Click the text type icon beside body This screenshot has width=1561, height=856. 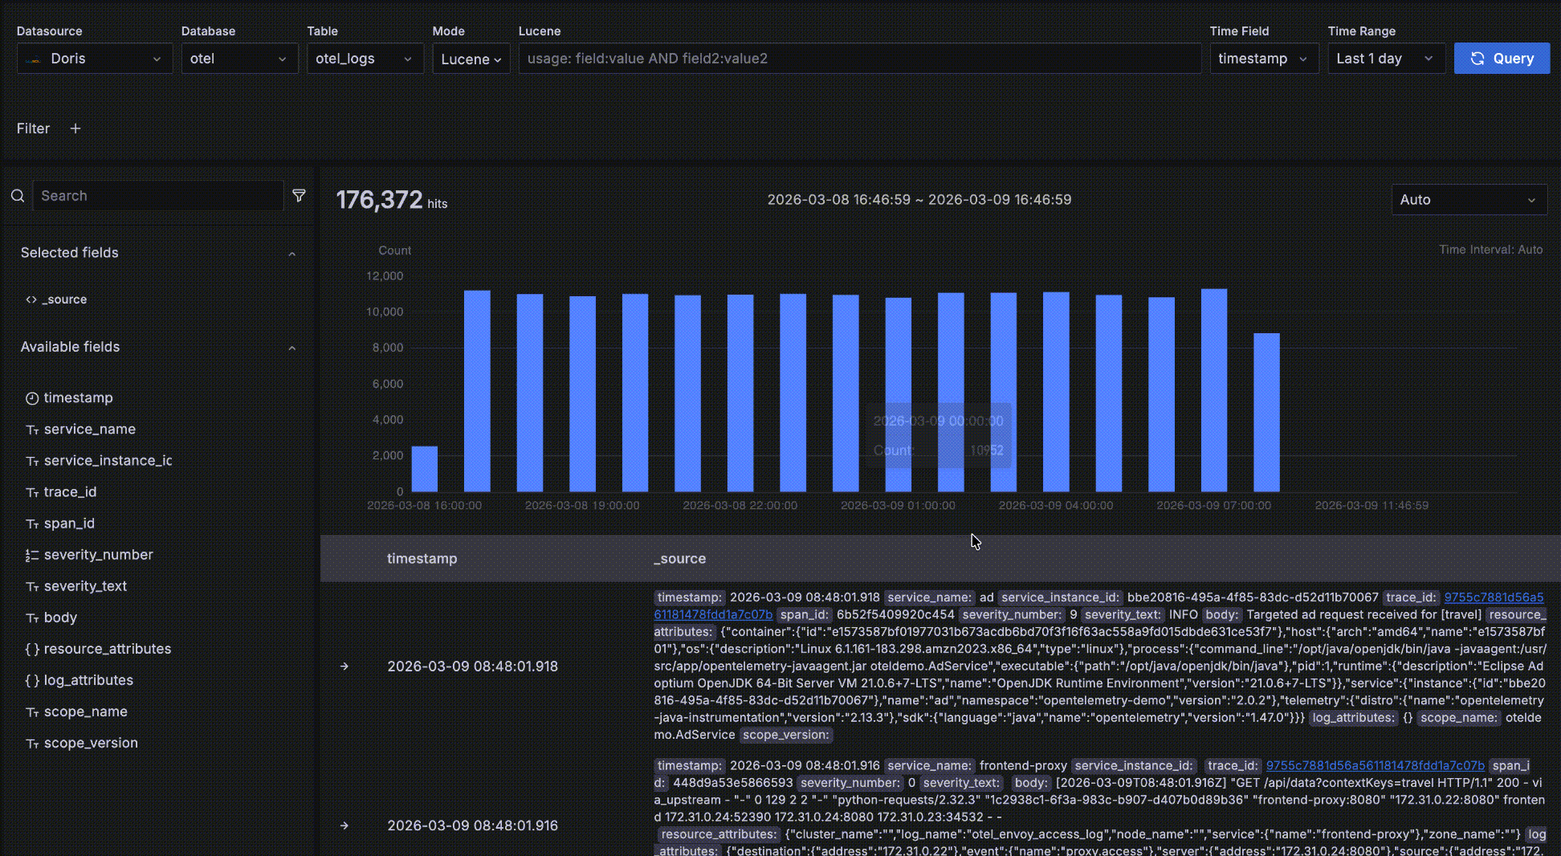coord(32,618)
